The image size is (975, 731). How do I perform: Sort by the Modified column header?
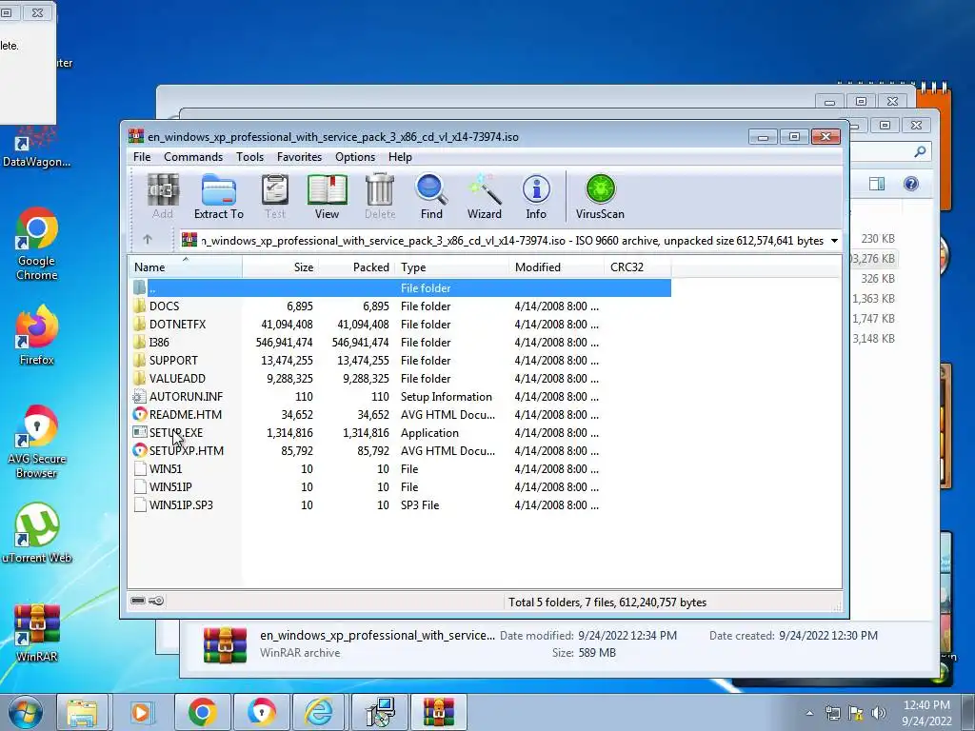coord(556,267)
